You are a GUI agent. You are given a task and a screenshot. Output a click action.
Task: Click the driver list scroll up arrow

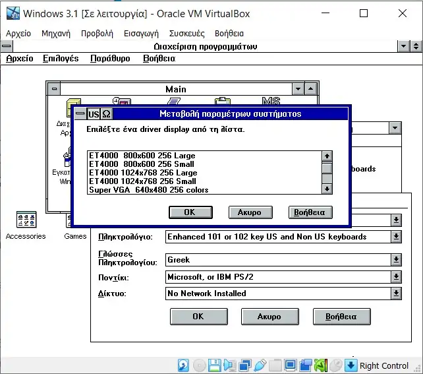click(327, 156)
